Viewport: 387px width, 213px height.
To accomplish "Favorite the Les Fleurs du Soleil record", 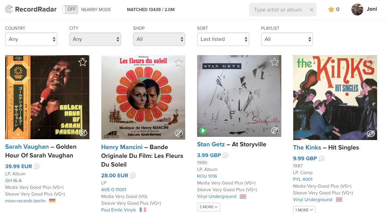I will pos(179,62).
